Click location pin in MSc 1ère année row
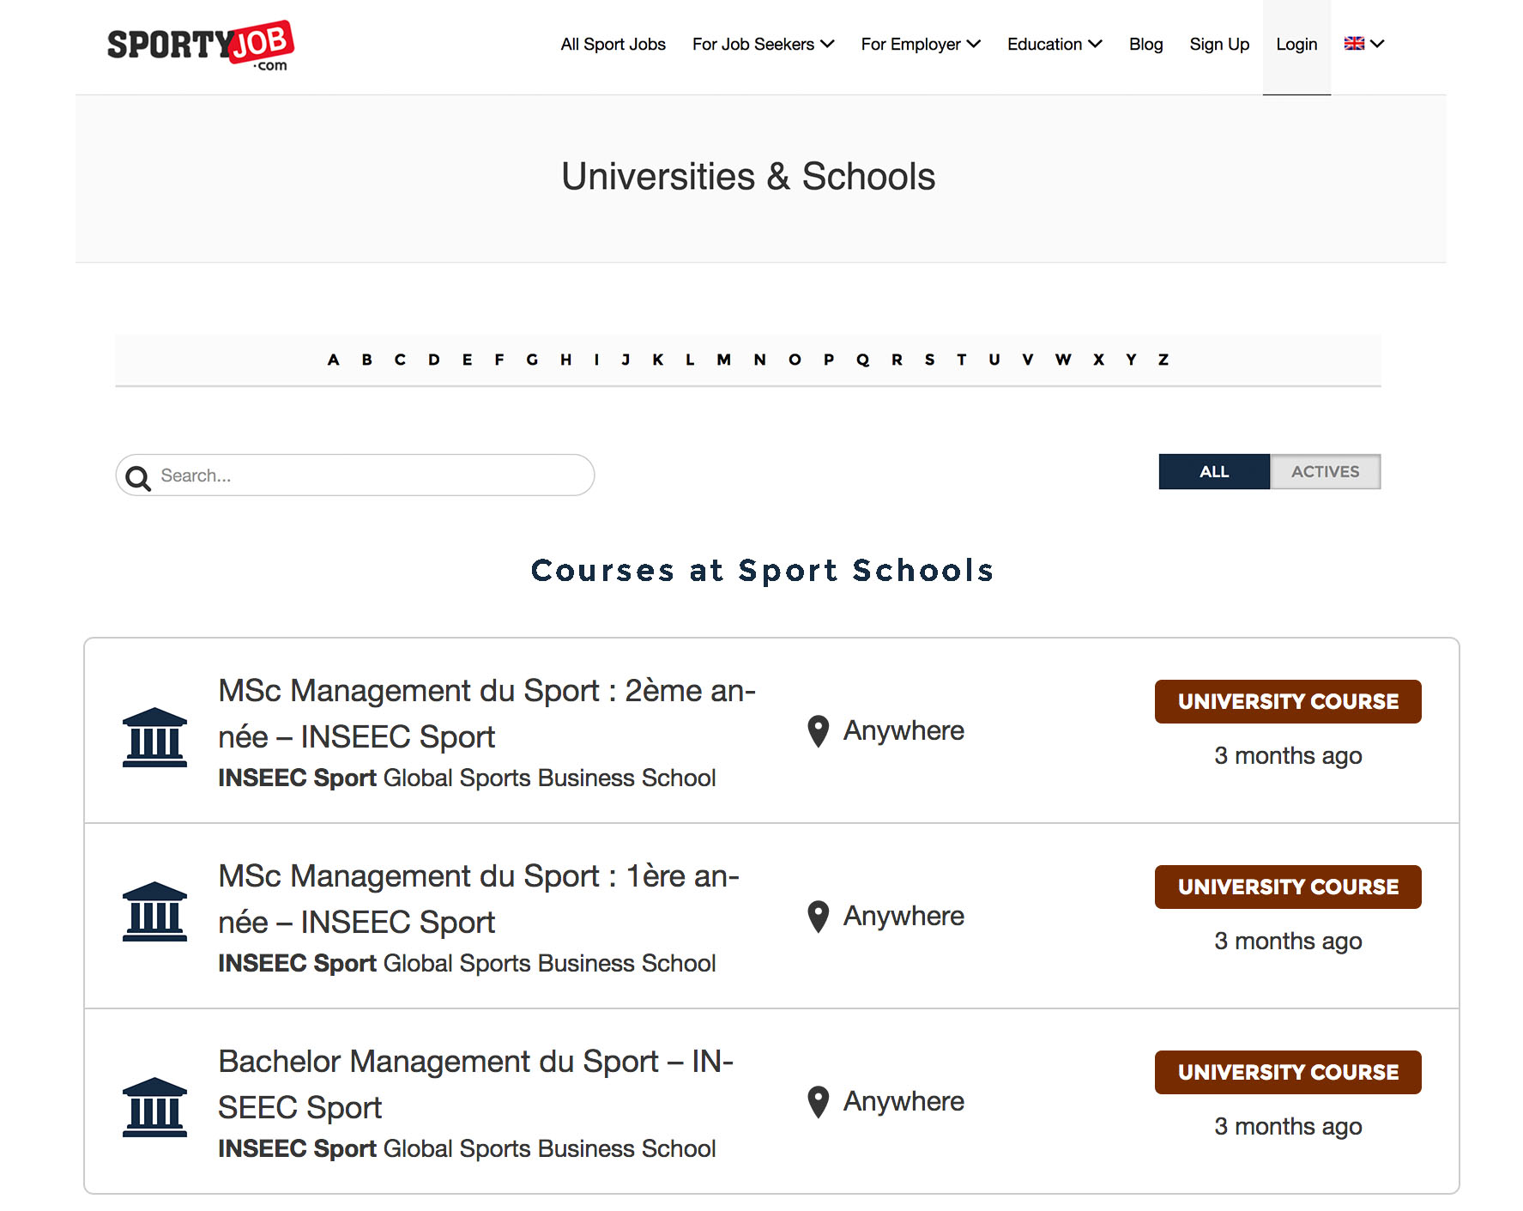1523x1211 pixels. [819, 917]
